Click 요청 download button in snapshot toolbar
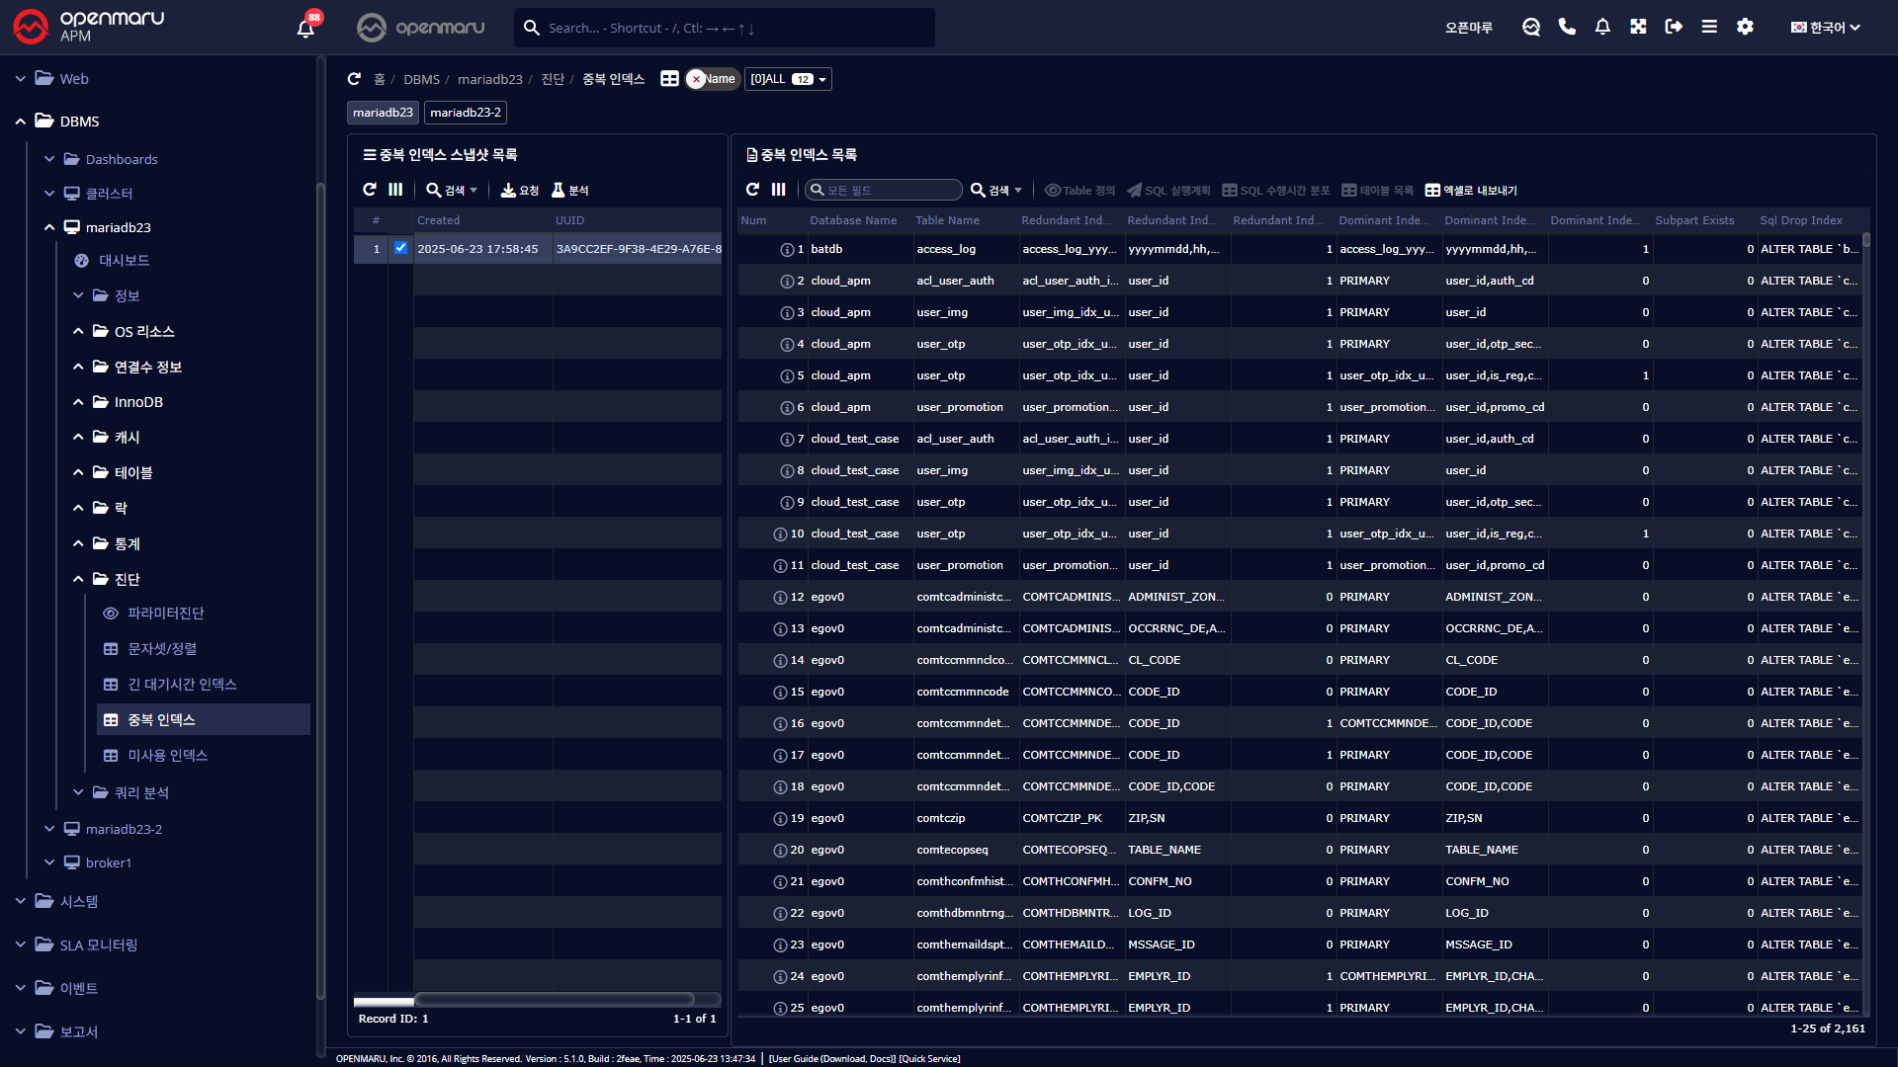The height and width of the screenshot is (1067, 1898). point(520,190)
